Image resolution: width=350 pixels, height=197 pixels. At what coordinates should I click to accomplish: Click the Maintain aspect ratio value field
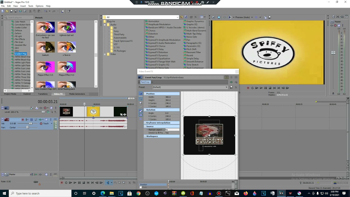(x=172, y=130)
